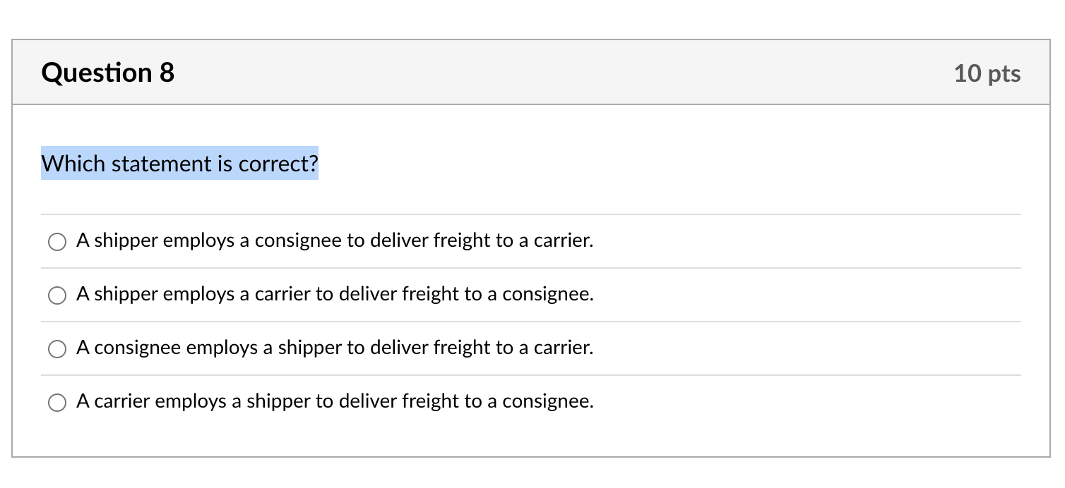The height and width of the screenshot is (488, 1065).
Task: Select the first answer radio button
Action: coord(57,241)
